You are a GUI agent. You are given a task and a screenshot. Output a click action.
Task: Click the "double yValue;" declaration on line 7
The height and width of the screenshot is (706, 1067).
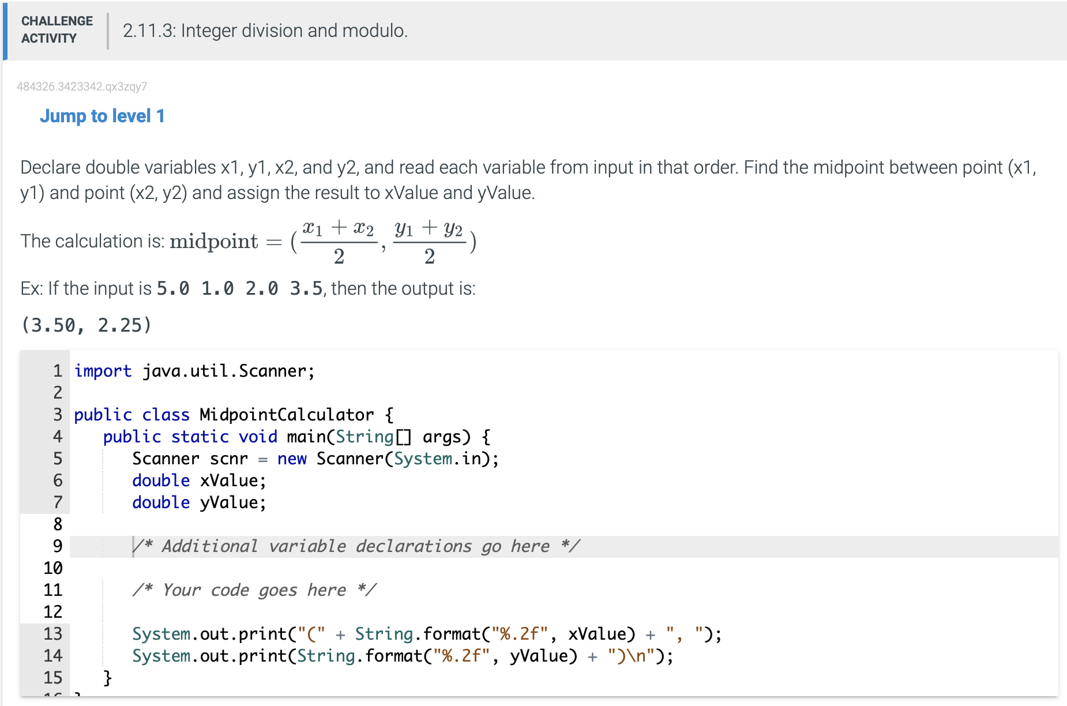pyautogui.click(x=198, y=502)
